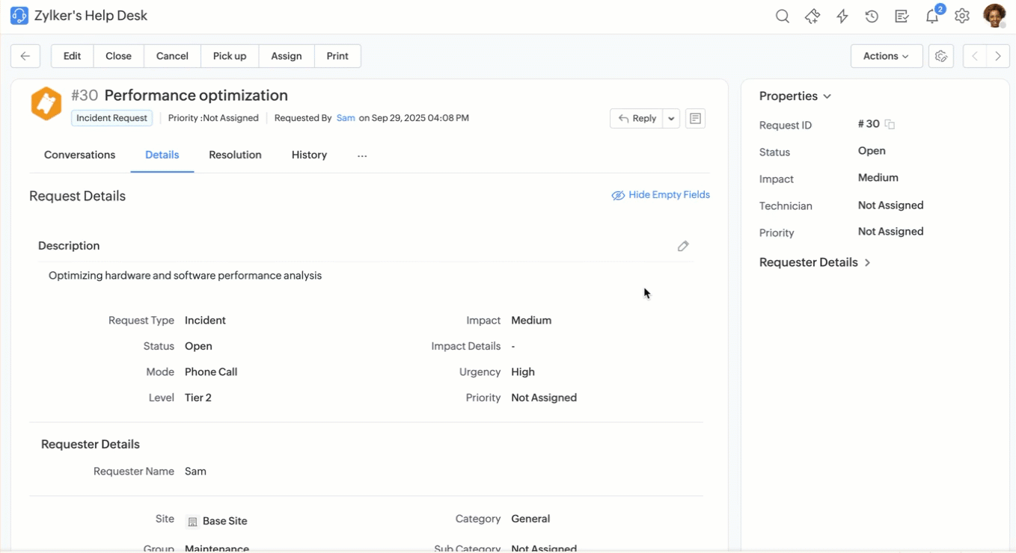Open the notifications bell icon

point(932,16)
